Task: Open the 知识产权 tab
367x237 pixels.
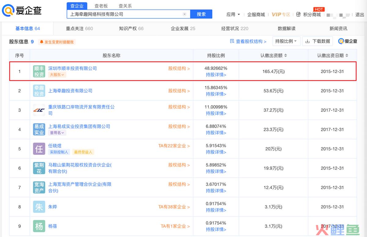Action: (131, 28)
